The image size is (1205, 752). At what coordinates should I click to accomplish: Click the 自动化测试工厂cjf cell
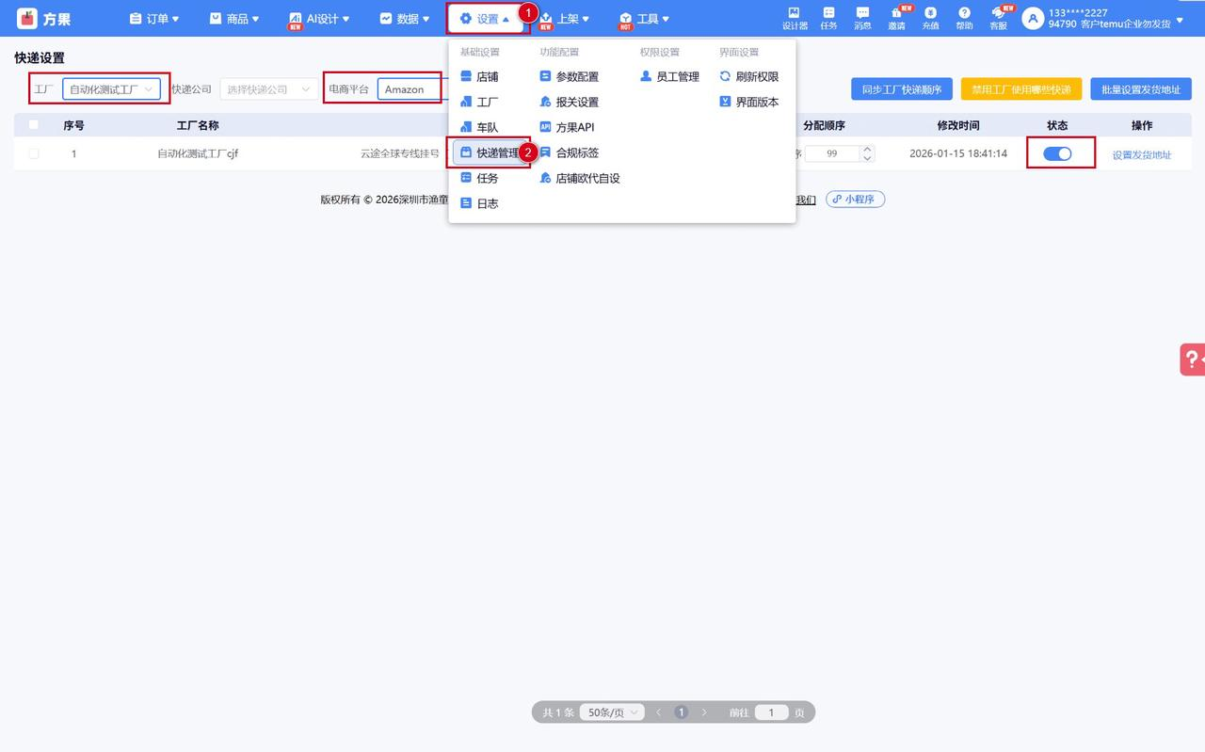pos(198,153)
